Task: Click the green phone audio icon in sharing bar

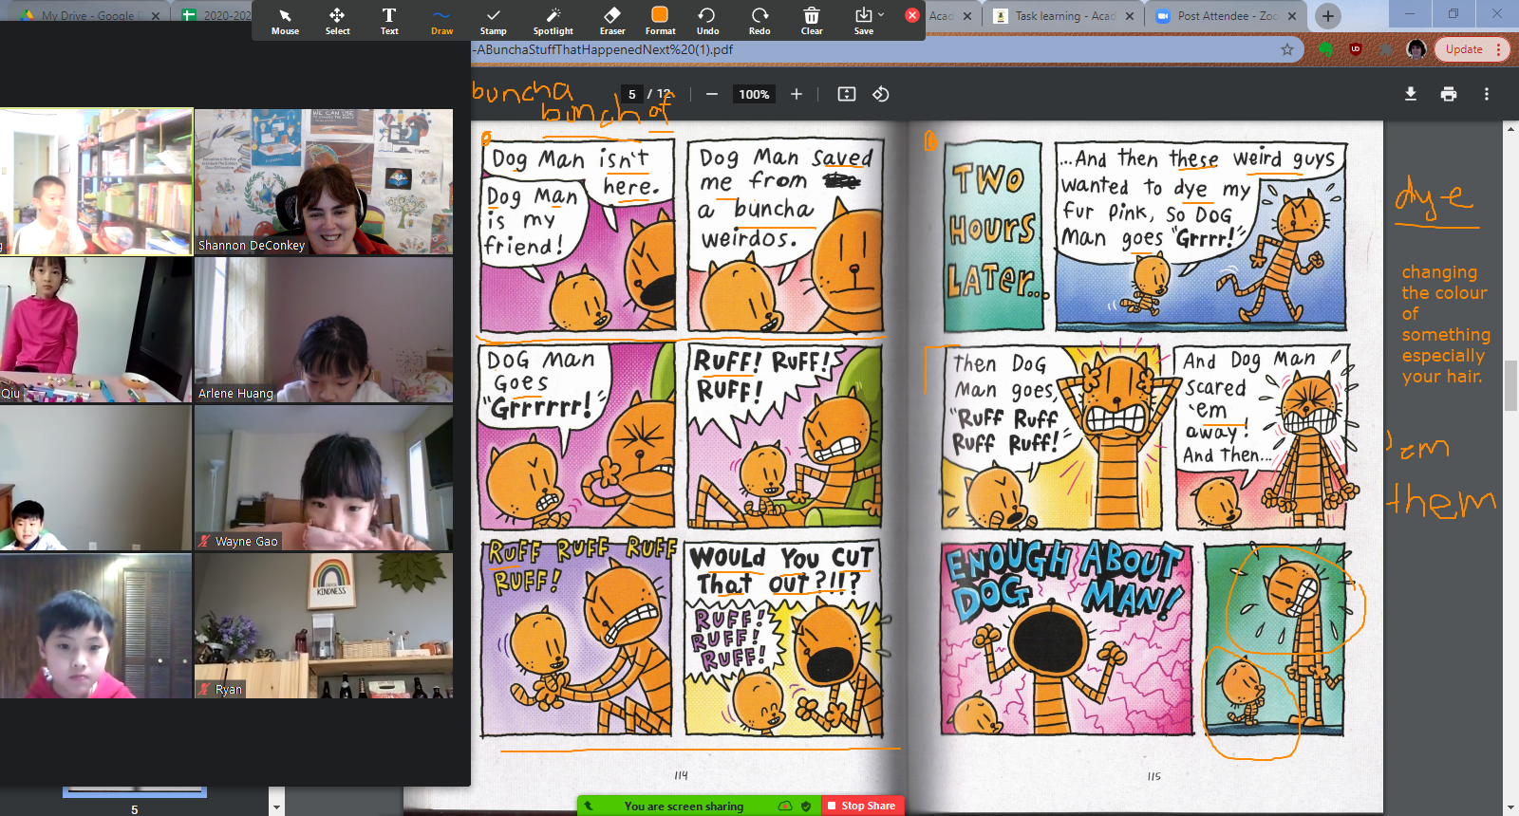Action: pos(589,807)
